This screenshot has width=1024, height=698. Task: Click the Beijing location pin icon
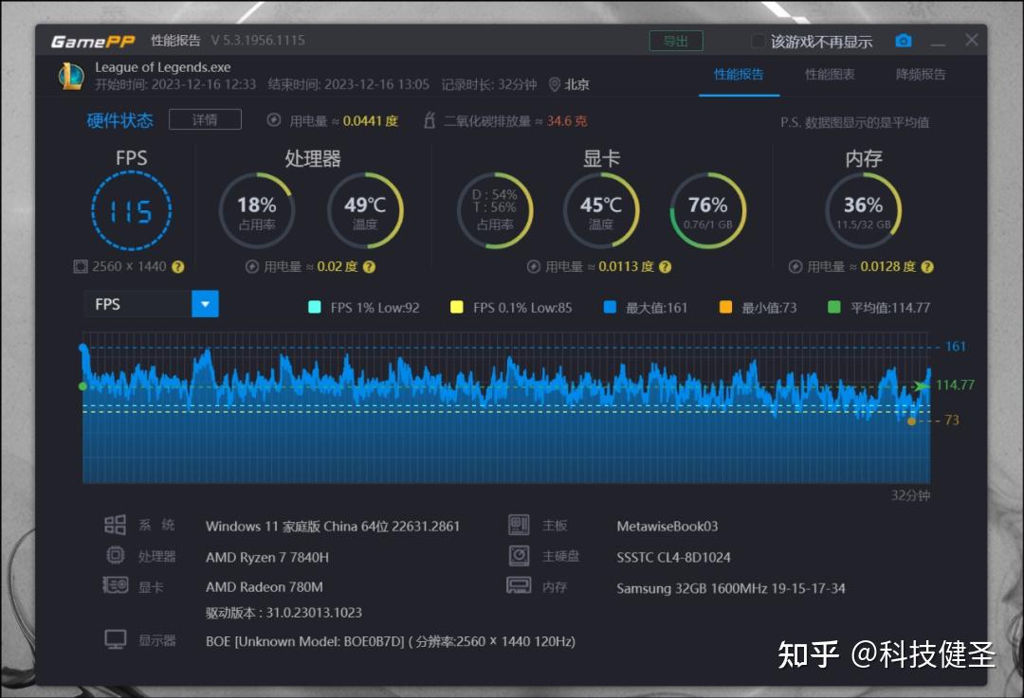555,84
